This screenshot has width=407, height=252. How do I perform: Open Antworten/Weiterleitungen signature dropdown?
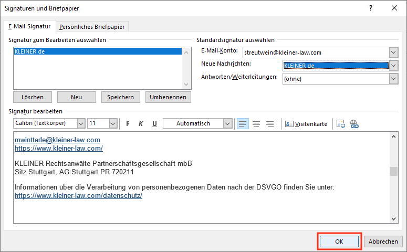tap(393, 79)
